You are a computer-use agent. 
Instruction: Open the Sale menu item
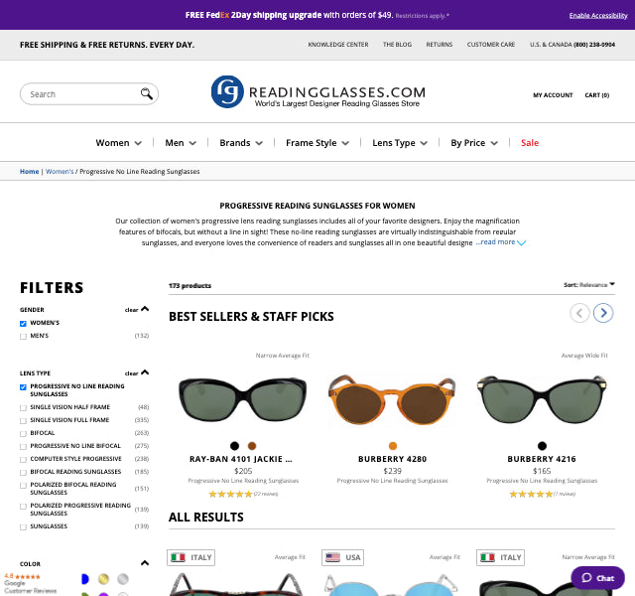pyautogui.click(x=530, y=143)
